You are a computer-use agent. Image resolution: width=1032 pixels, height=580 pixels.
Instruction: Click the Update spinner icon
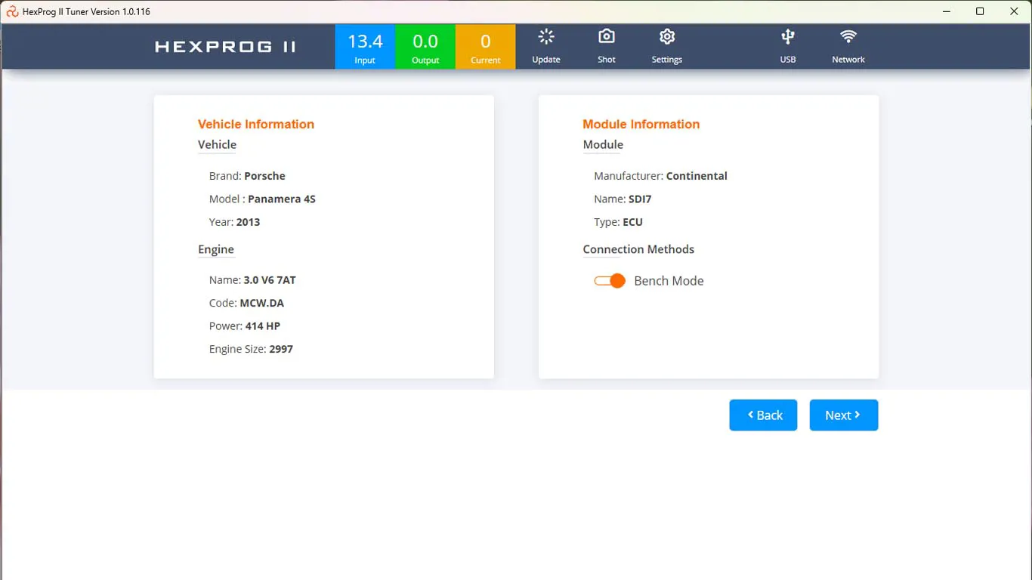(x=546, y=37)
